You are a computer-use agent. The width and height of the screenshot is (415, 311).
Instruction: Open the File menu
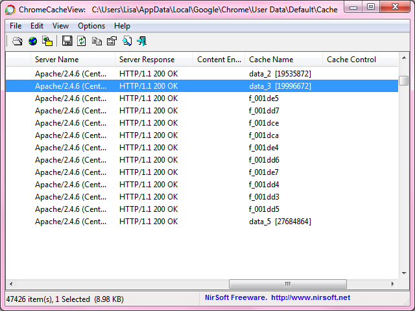(16, 26)
